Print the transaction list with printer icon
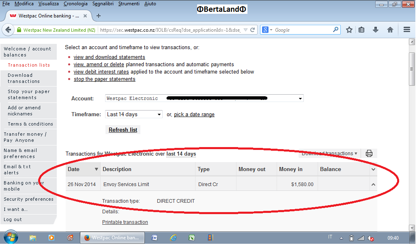417x245 pixels. [369, 154]
